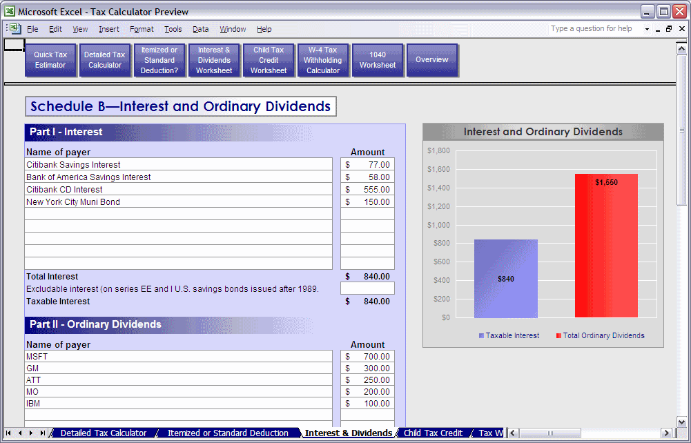Screen dimensions: 691x443
Task: Click the previous sheet tab navigation arrow
Action: pos(20,433)
